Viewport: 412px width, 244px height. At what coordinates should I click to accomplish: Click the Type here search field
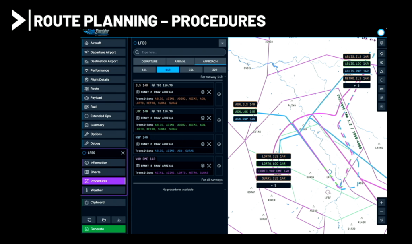[x=179, y=52]
